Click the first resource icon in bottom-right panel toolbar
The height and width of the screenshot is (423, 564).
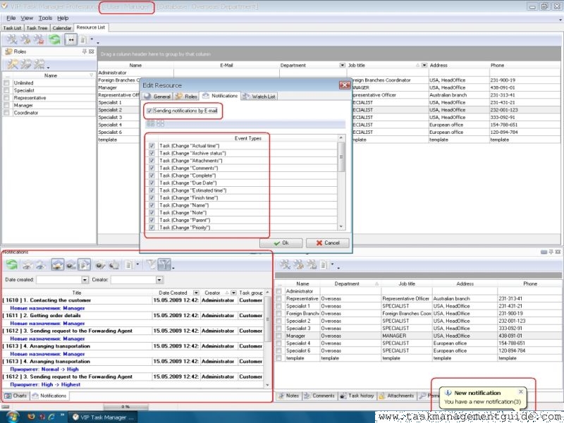click(x=285, y=265)
